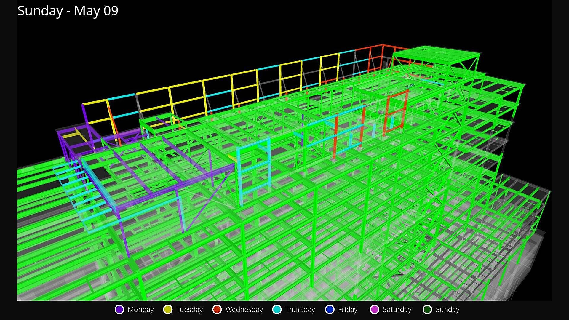Click the Wednesday legend text
This screenshot has height=320, width=569.
(244, 310)
